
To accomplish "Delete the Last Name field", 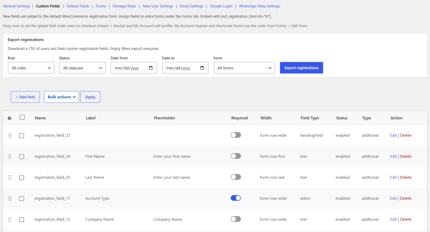I will [x=405, y=177].
